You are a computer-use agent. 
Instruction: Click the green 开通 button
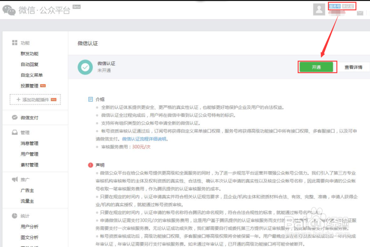316,67
